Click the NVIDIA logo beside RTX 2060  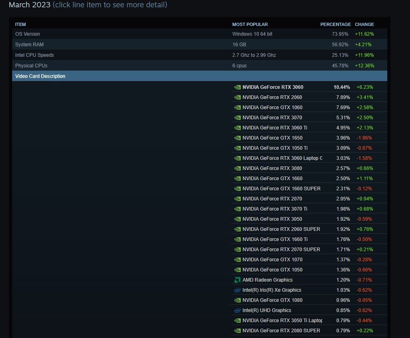[237, 97]
